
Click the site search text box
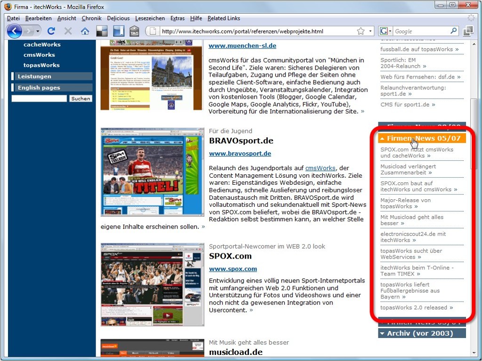pyautogui.click(x=39, y=99)
